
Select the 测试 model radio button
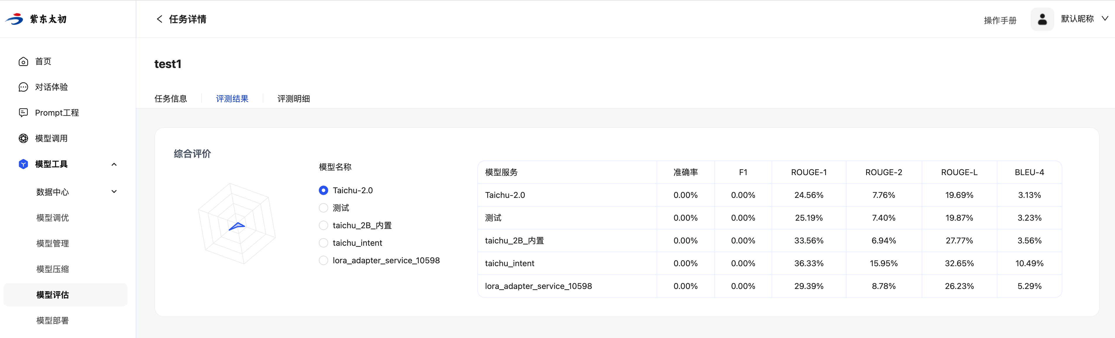[323, 208]
